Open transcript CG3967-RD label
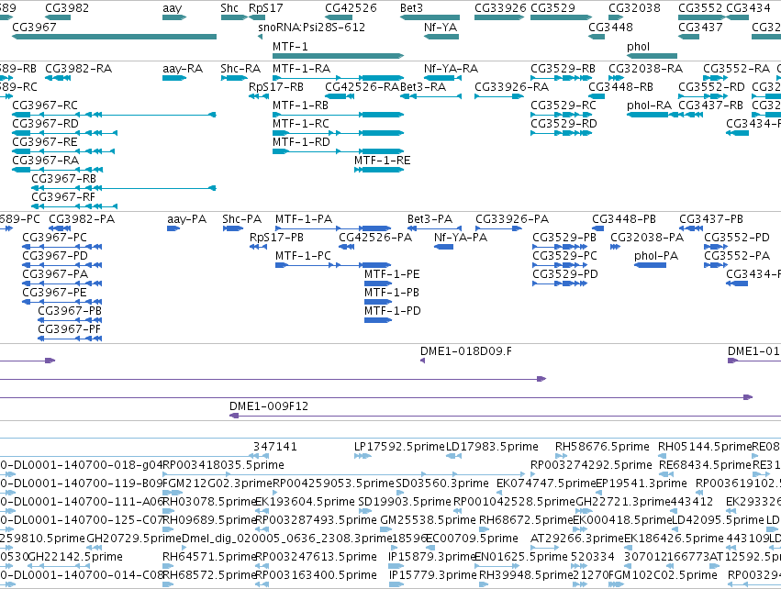 point(45,124)
